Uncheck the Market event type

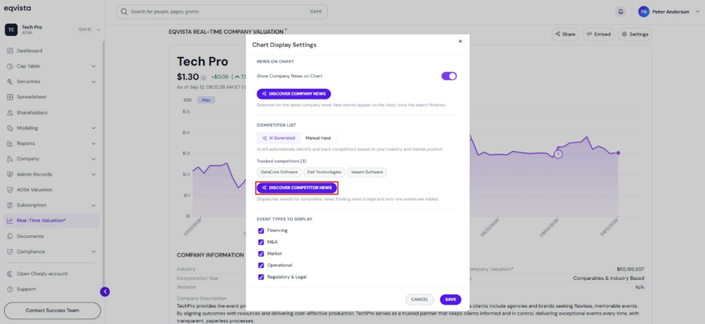(261, 254)
